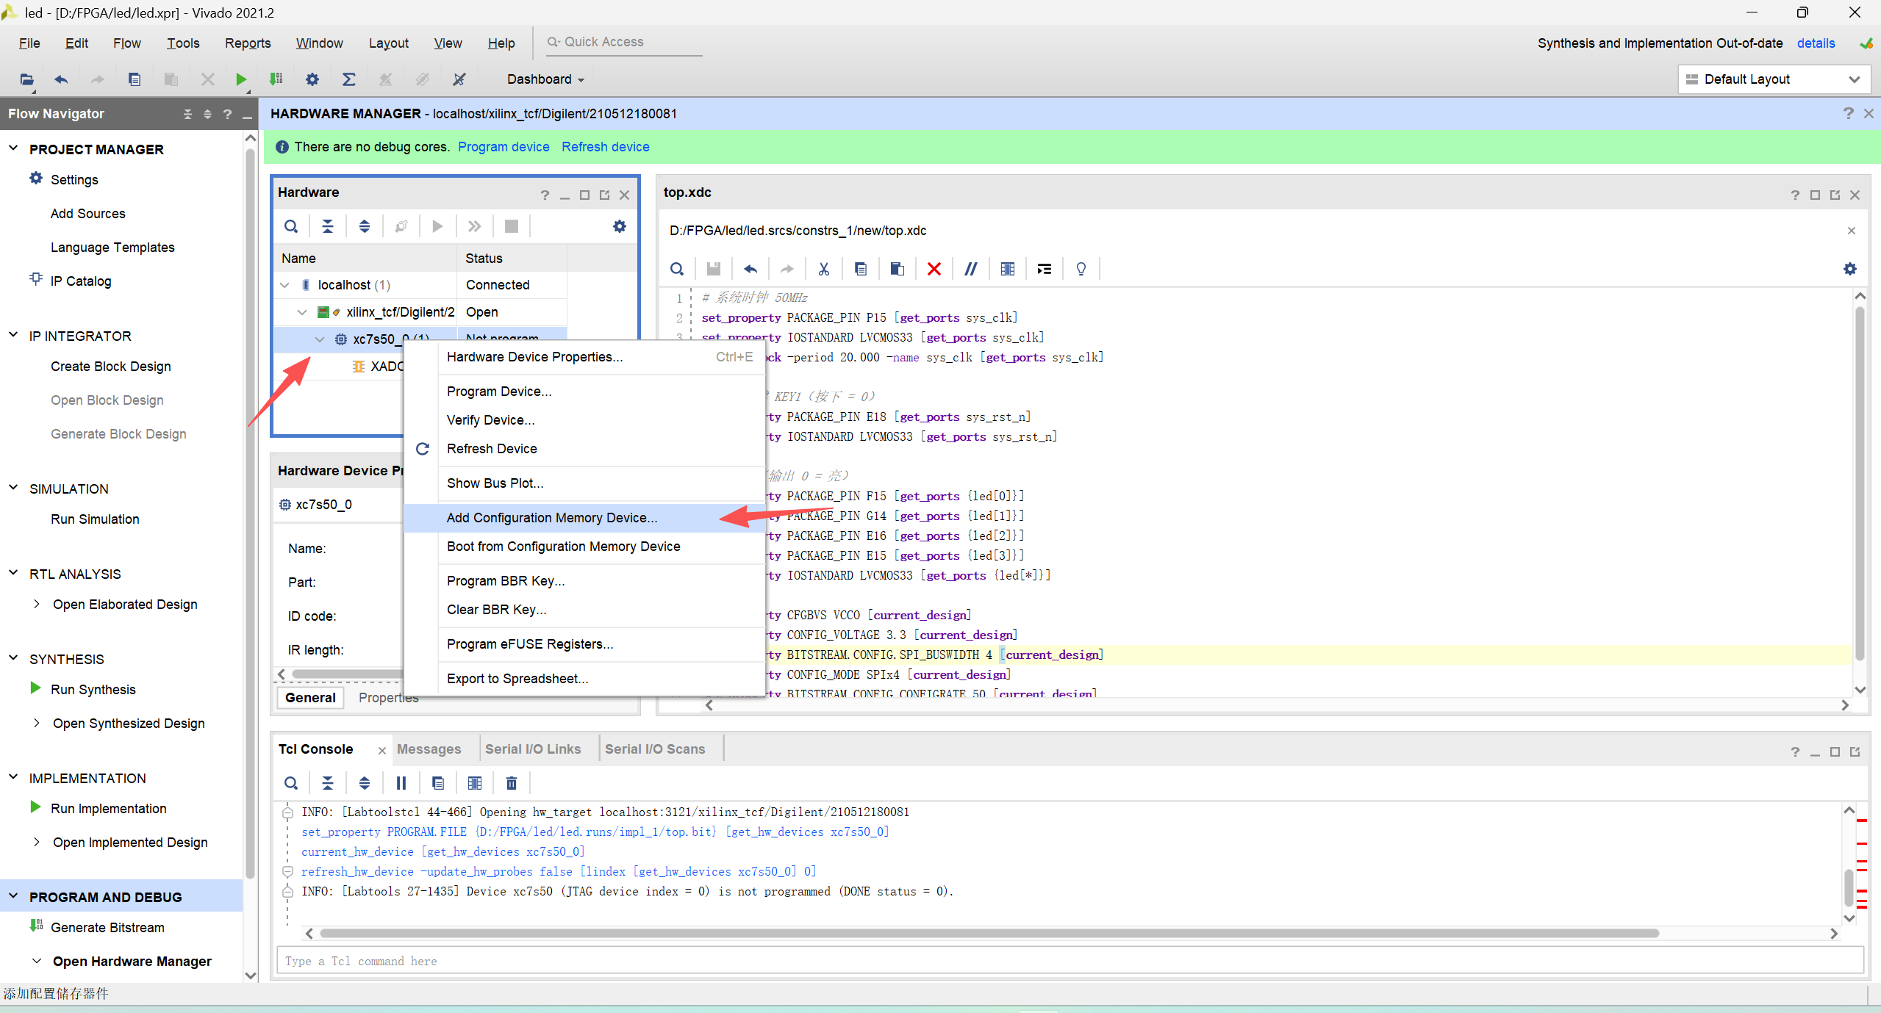Click the lightbulb icon in editor toolbar
This screenshot has width=1881, height=1013.
coord(1081,269)
